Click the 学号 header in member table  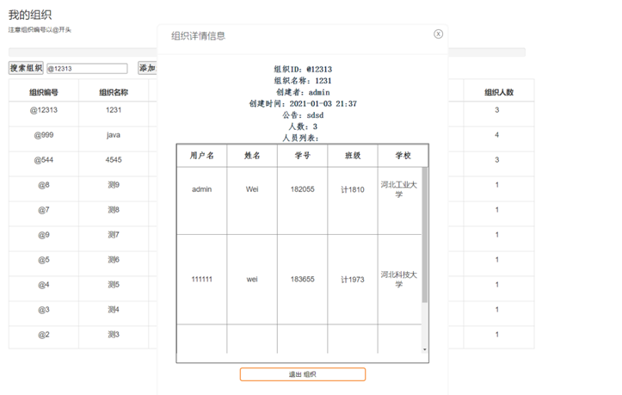pos(302,156)
